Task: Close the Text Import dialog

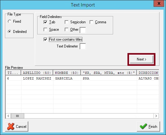Action: (159, 3)
